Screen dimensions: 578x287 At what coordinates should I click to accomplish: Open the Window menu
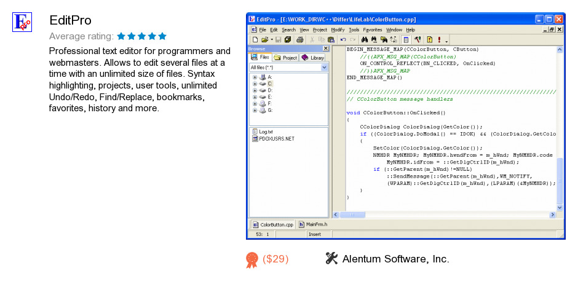(394, 30)
